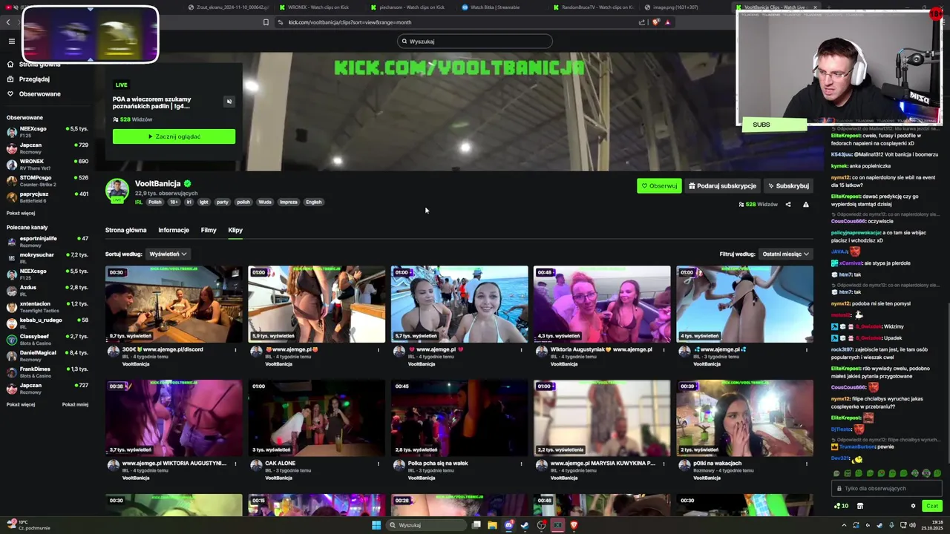Open WRONEK channel in sidebar
This screenshot has width=950, height=534.
[x=47, y=164]
